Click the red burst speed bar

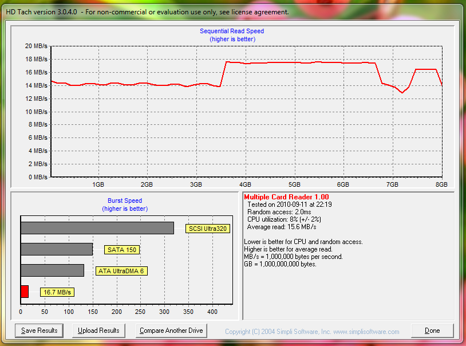pyautogui.click(x=25, y=292)
